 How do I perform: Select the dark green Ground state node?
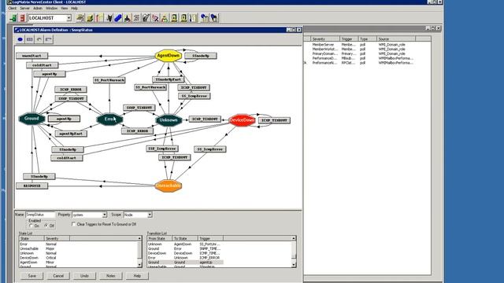coord(31,119)
